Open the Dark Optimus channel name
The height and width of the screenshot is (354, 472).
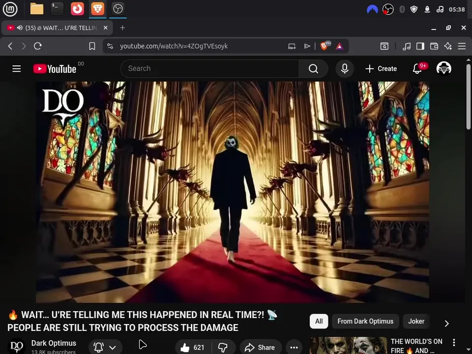tap(54, 343)
